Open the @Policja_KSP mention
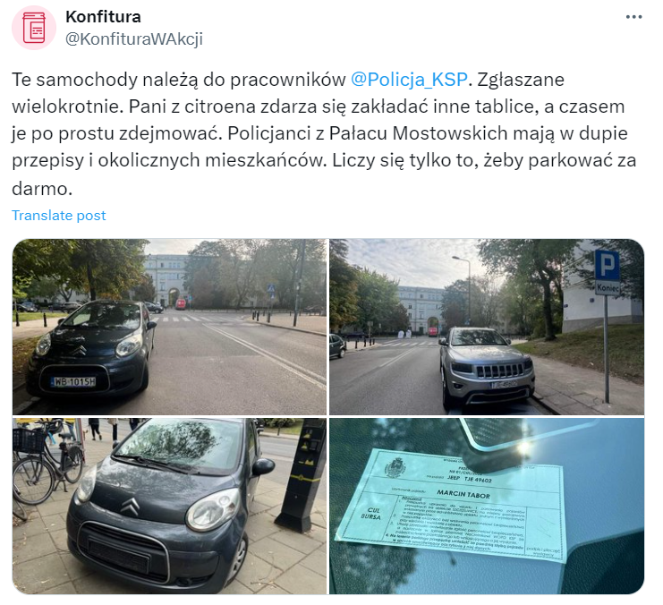663x605 pixels. [409, 80]
